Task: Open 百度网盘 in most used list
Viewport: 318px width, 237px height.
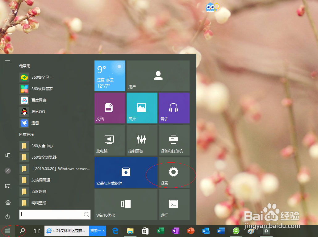Action: [x=55, y=100]
